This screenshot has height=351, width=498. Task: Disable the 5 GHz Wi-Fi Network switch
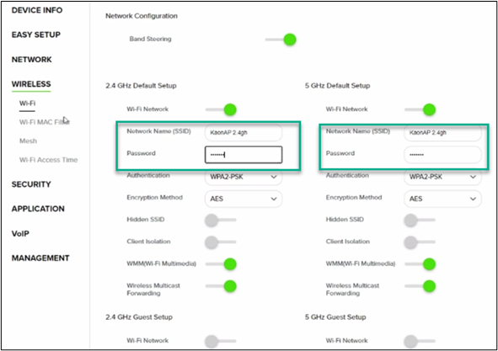420,109
